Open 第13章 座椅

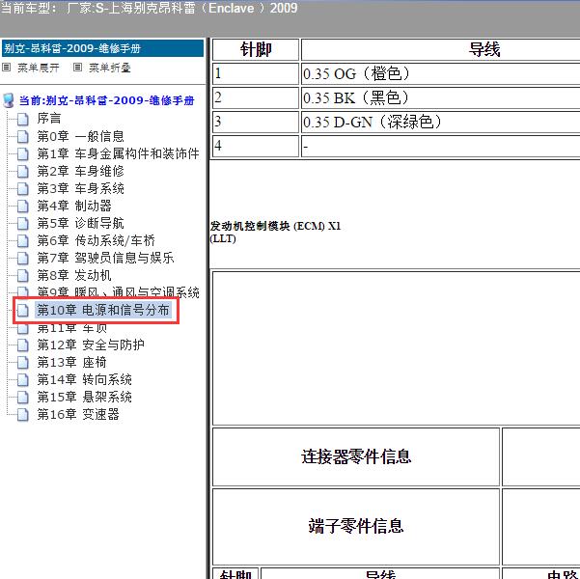pyautogui.click(x=71, y=362)
